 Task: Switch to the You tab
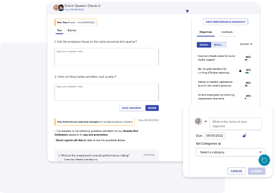coord(59,30)
